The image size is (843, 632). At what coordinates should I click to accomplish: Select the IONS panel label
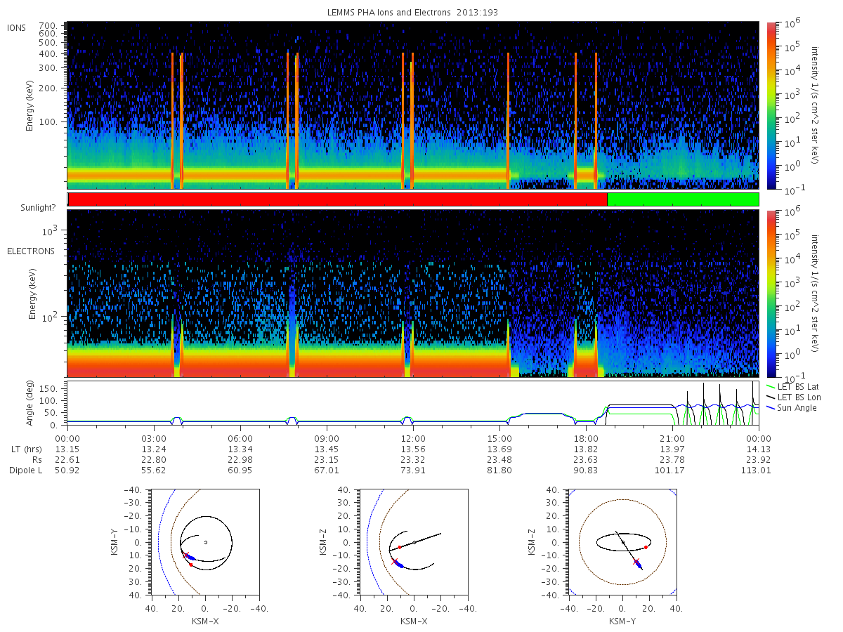pos(18,27)
